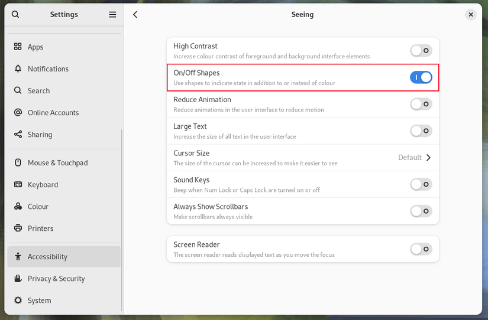Click the 'High Contrast' row title
The width and height of the screenshot is (488, 320).
[195, 46]
